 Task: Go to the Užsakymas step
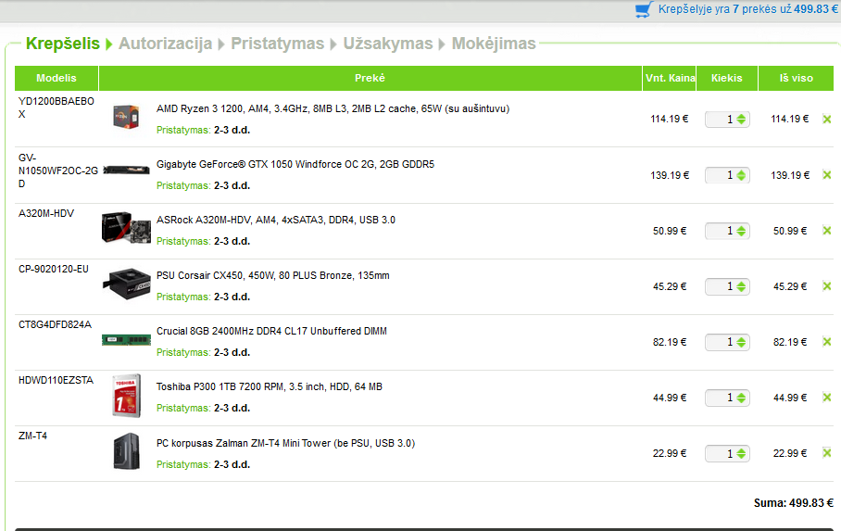pos(388,44)
